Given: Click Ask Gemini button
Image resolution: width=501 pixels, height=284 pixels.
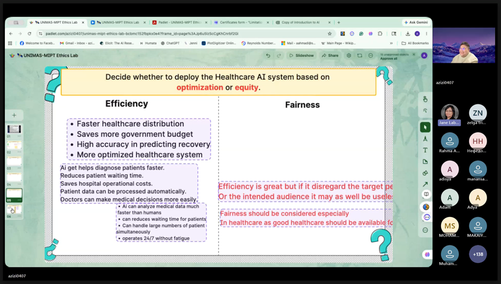Looking at the screenshot, I should (x=416, y=23).
